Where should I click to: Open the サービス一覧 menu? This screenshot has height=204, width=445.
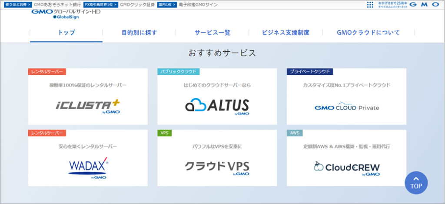coord(212,32)
